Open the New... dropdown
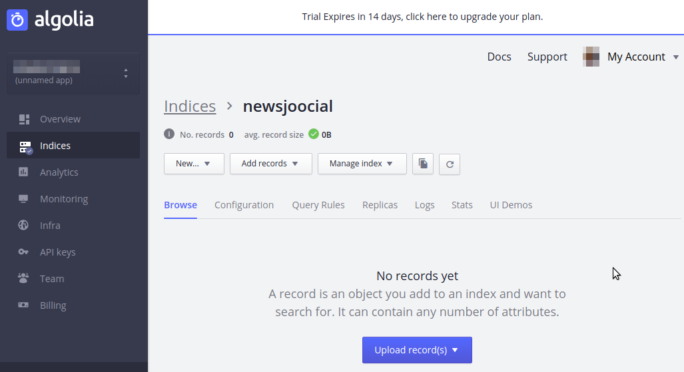This screenshot has height=372, width=684. (x=194, y=164)
